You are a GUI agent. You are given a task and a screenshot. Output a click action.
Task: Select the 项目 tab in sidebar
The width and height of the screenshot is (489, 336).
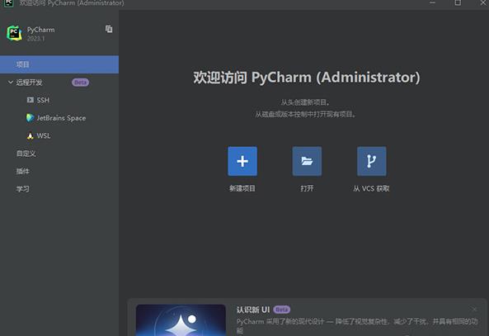click(x=59, y=64)
